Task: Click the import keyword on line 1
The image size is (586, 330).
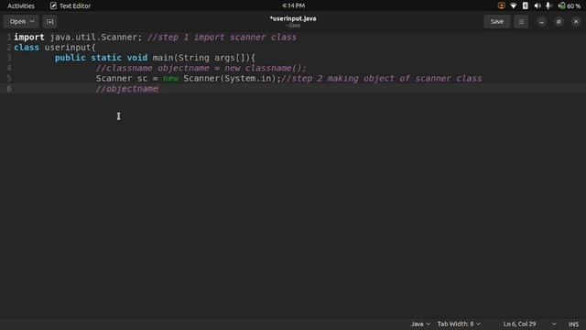Action: point(29,37)
